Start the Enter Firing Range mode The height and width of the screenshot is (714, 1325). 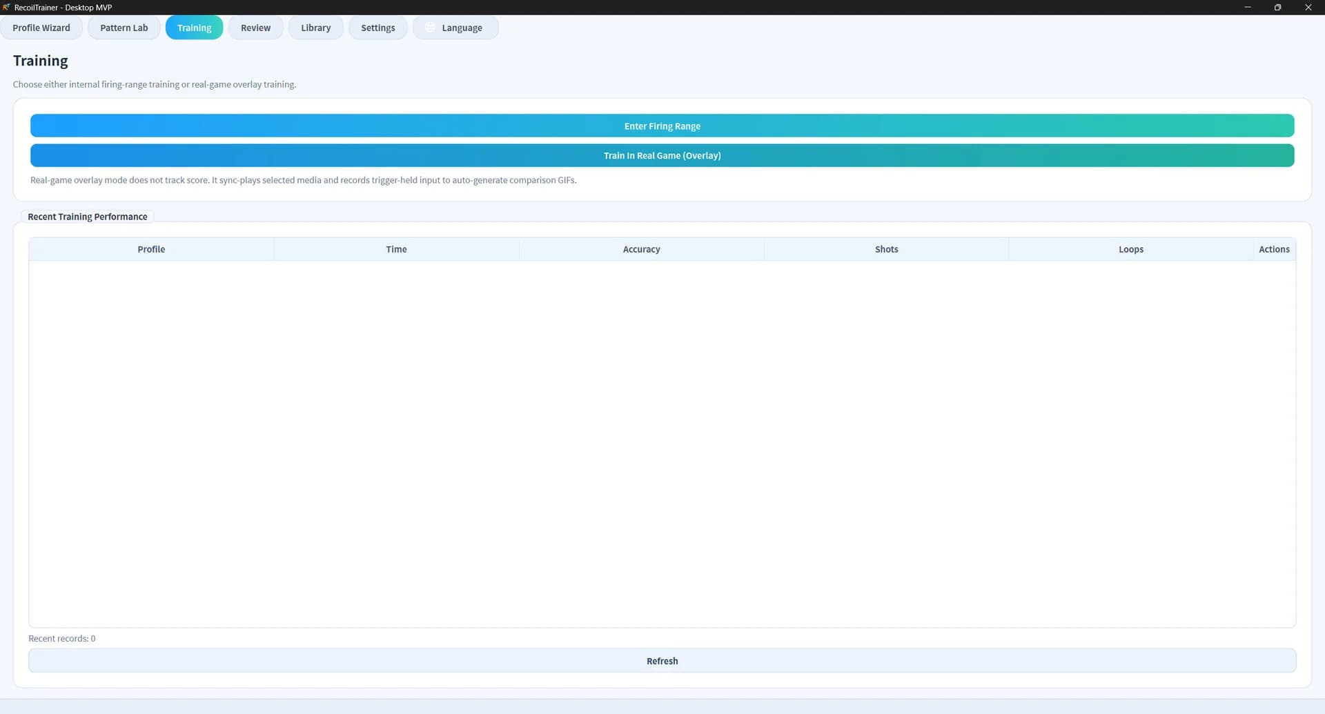click(x=662, y=126)
